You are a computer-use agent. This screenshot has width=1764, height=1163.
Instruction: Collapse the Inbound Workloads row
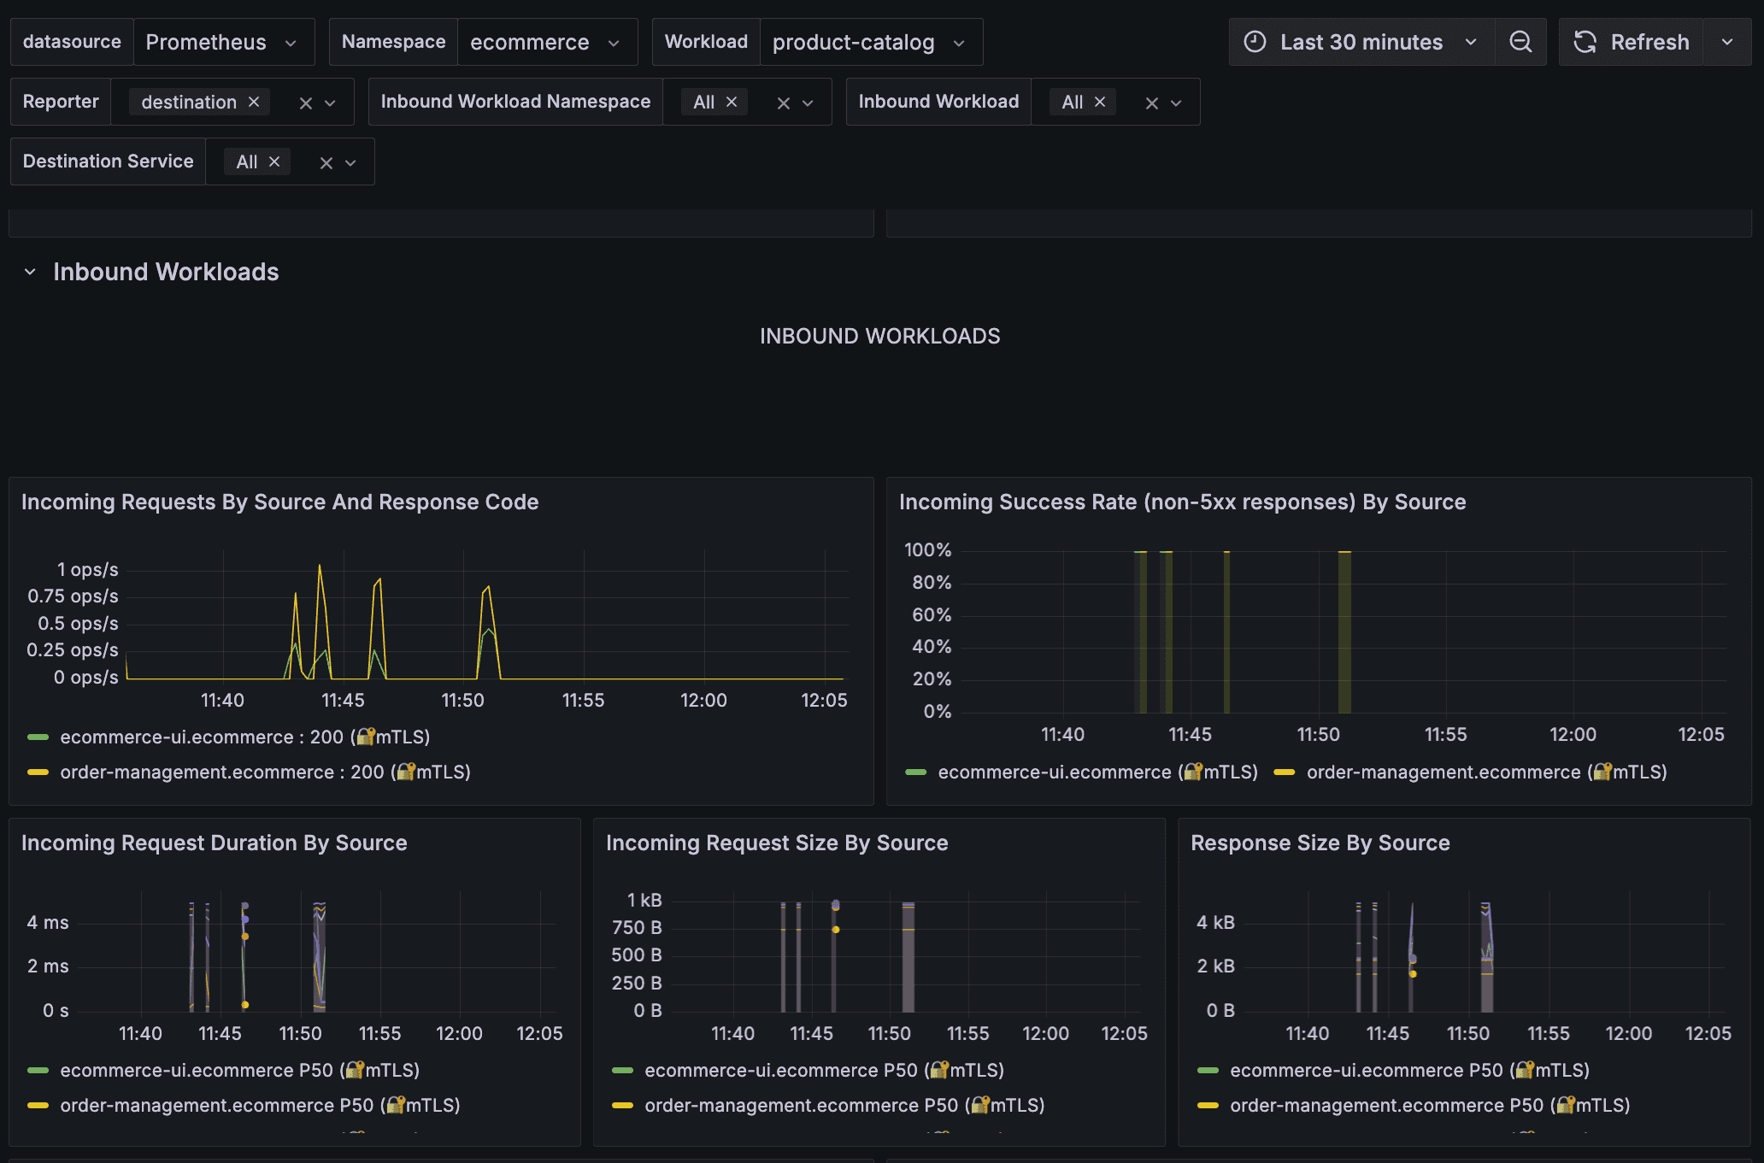click(x=30, y=272)
